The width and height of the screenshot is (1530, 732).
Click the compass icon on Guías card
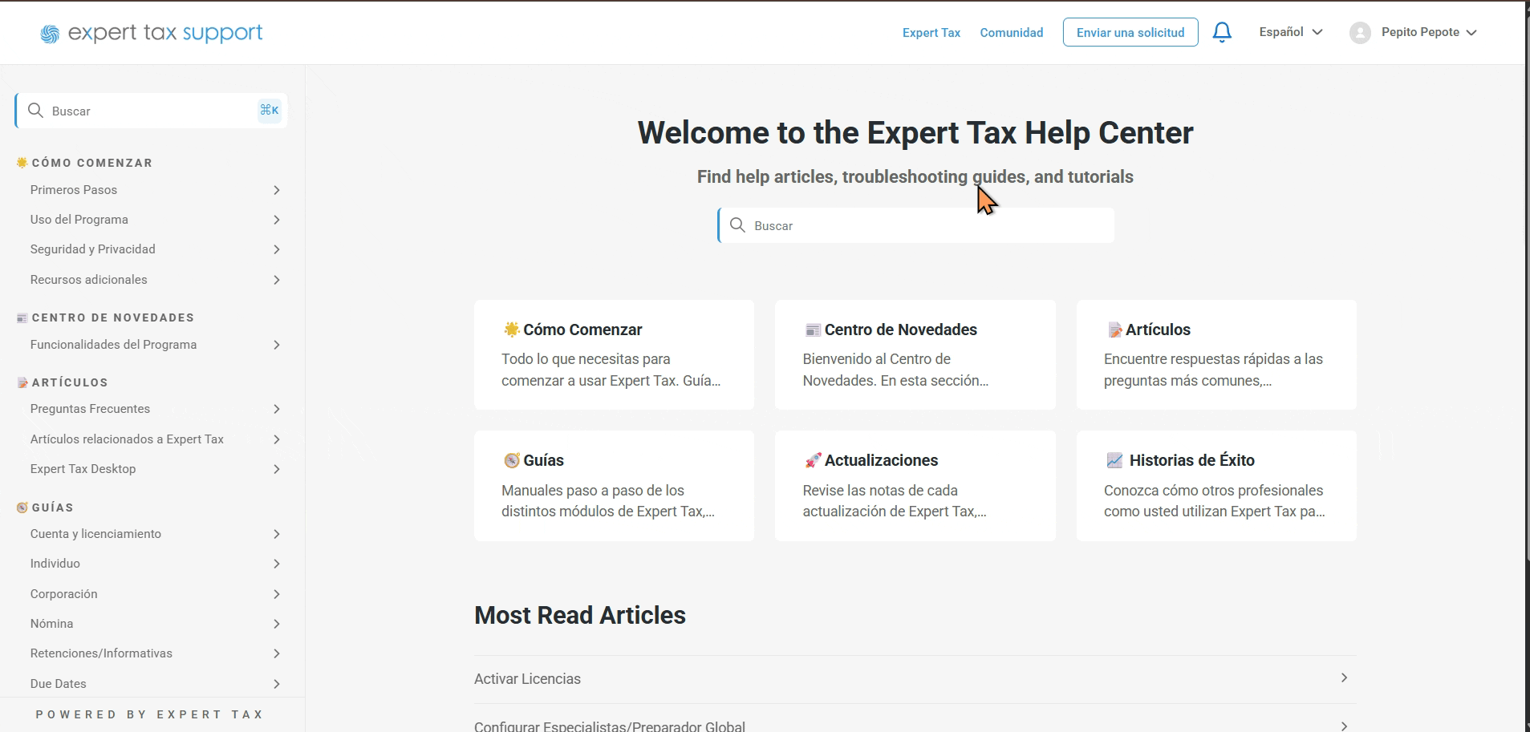(511, 460)
